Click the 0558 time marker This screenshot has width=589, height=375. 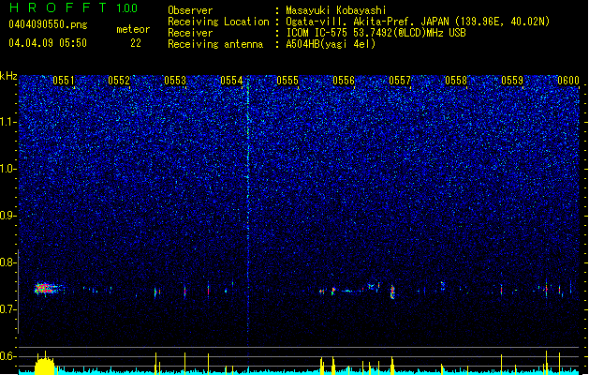(x=456, y=81)
